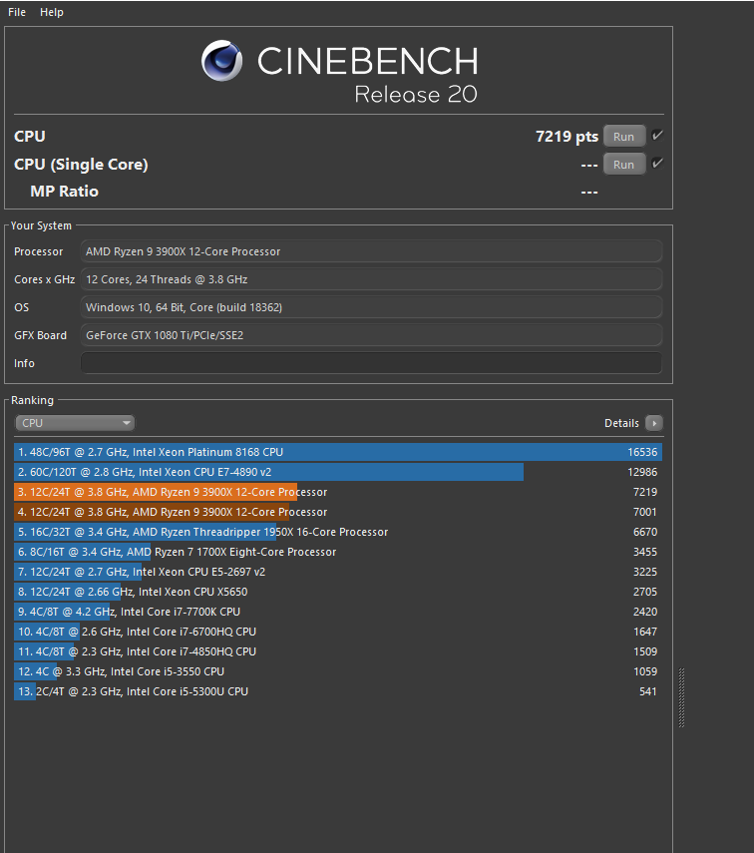Select ranking row Core i5-3550

tap(338, 671)
